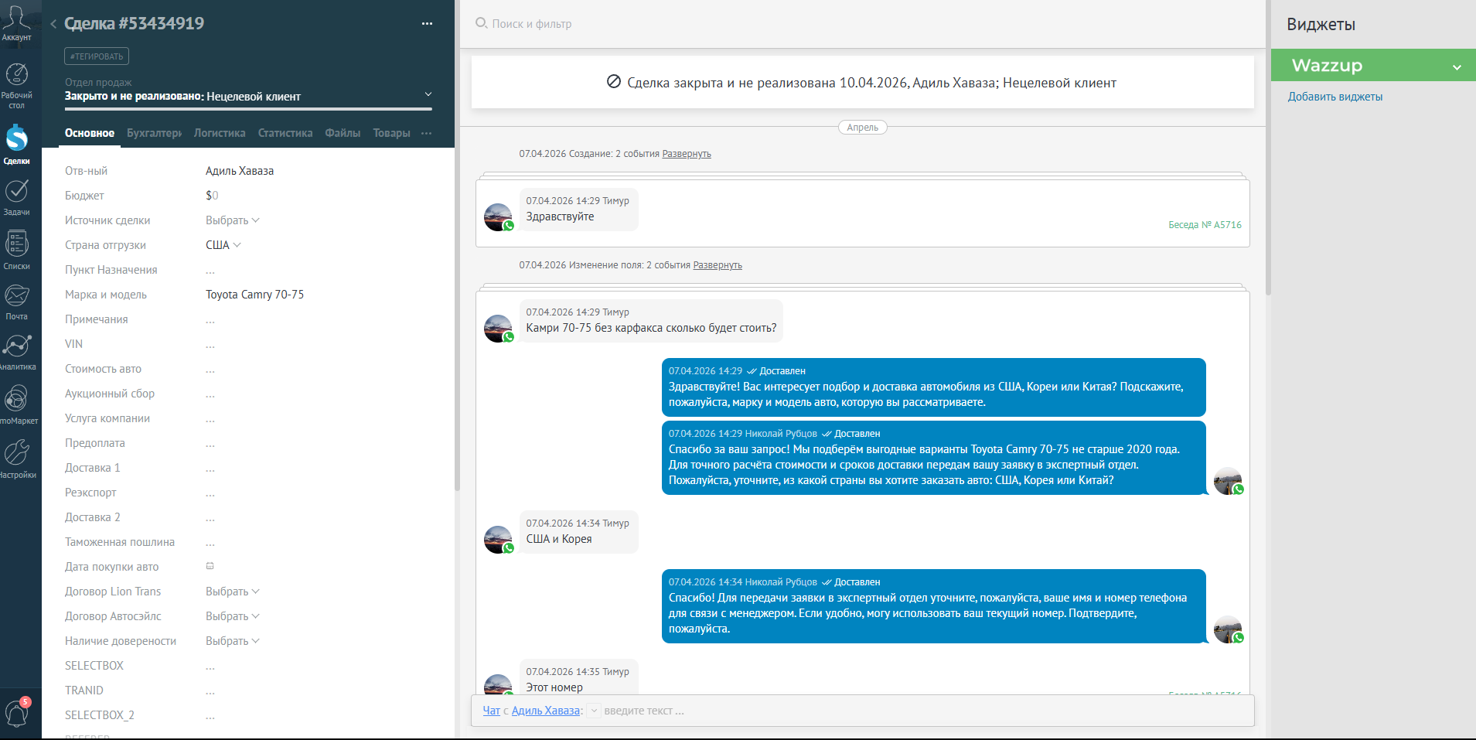1476x740 pixels.
Task: Expand creation events via Развернуть link
Action: (x=687, y=154)
